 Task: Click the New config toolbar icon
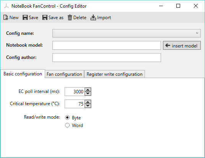(x=6, y=18)
